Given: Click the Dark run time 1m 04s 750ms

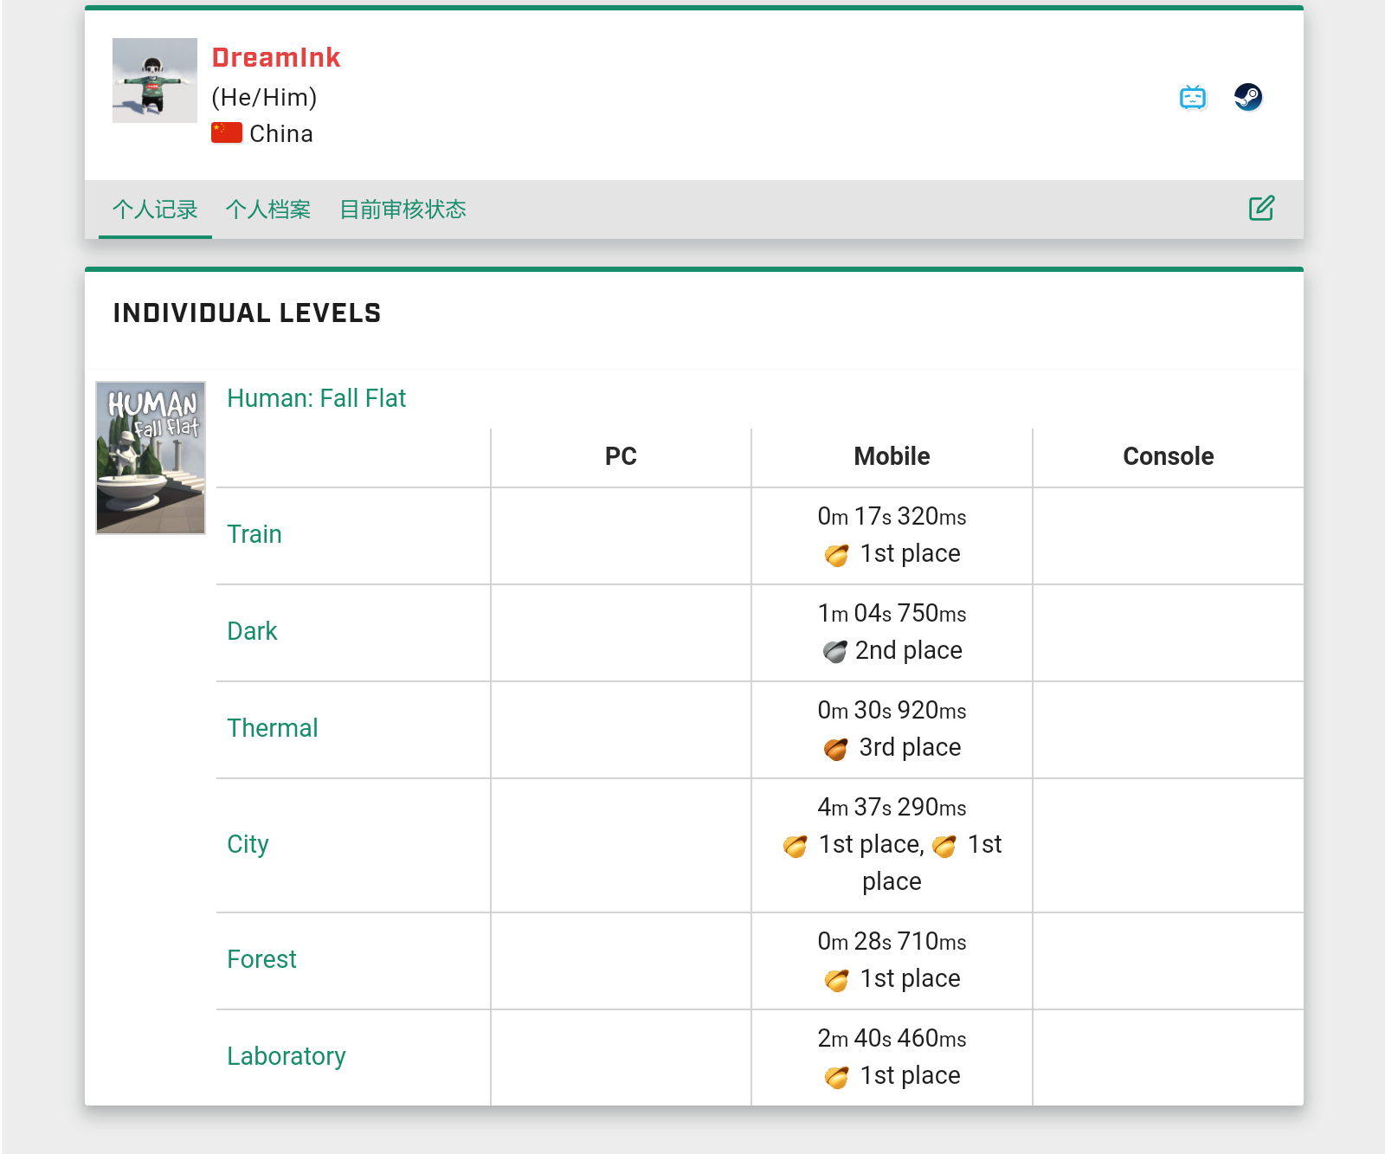Looking at the screenshot, I should [892, 613].
